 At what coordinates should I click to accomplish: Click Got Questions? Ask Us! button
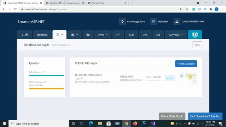click(205, 116)
